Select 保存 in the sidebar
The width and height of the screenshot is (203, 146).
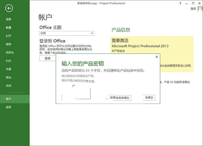[8, 44]
